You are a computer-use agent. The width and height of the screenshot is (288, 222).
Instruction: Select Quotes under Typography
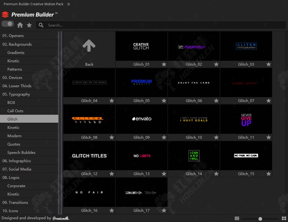(29, 144)
